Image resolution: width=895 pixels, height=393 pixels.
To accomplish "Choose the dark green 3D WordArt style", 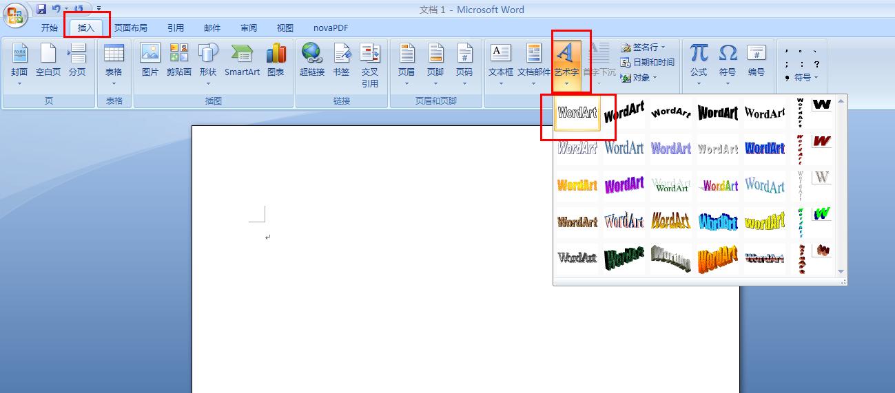I will pyautogui.click(x=624, y=258).
